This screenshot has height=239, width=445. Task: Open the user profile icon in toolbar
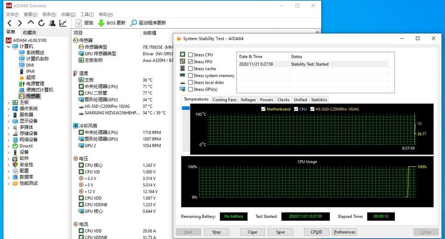tap(52, 23)
